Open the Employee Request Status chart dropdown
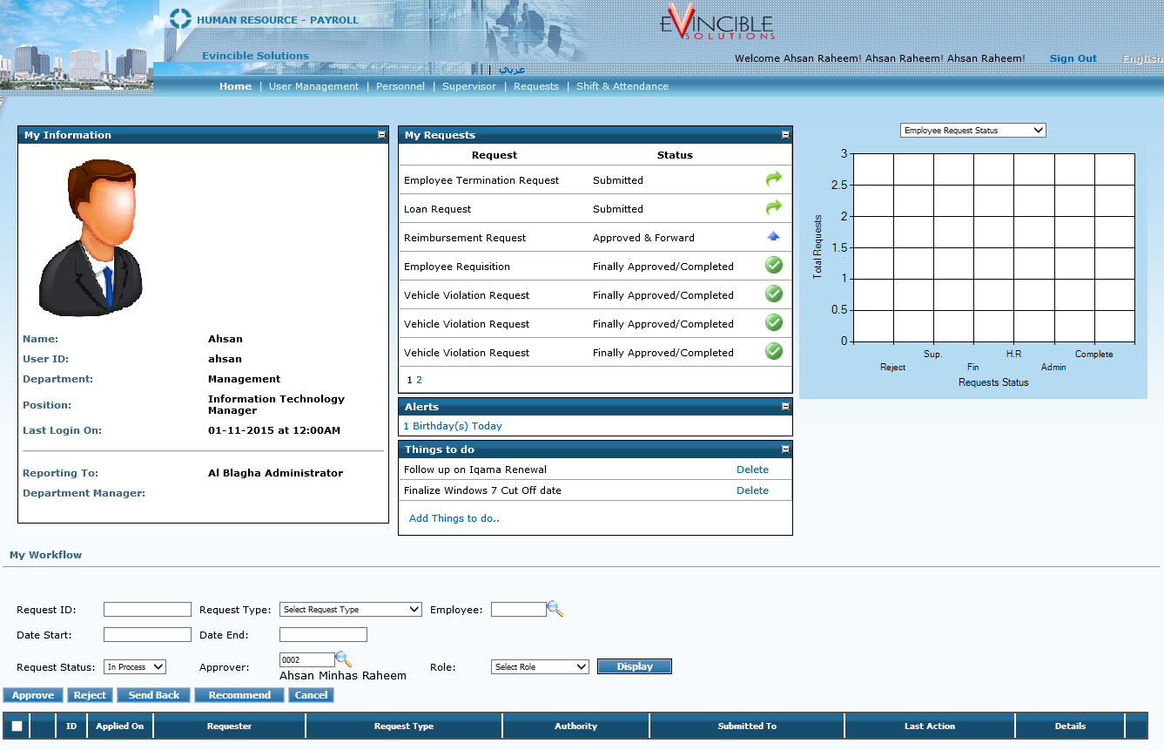 972,131
